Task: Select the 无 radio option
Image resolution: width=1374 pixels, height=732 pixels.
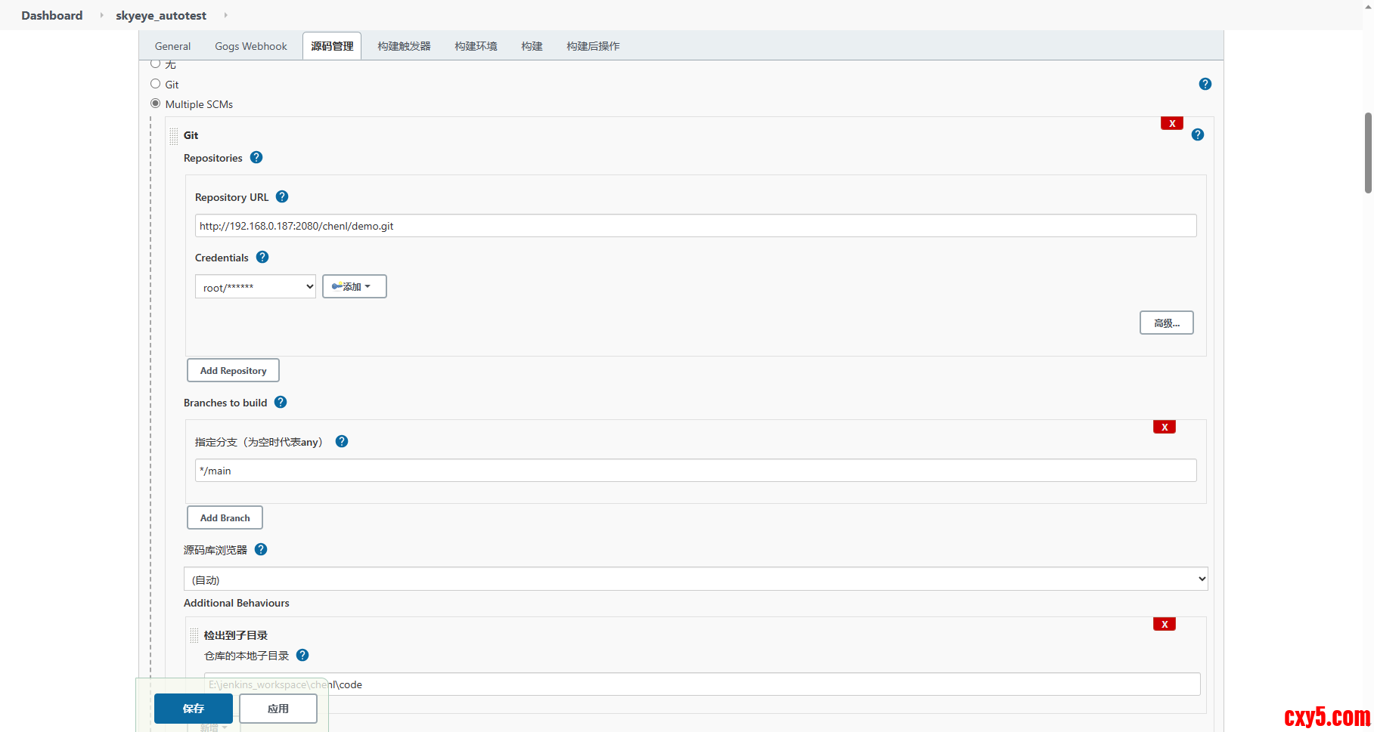Action: point(156,64)
